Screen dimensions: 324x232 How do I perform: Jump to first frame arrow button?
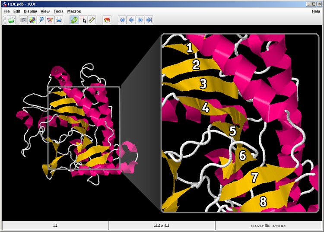tap(122, 20)
